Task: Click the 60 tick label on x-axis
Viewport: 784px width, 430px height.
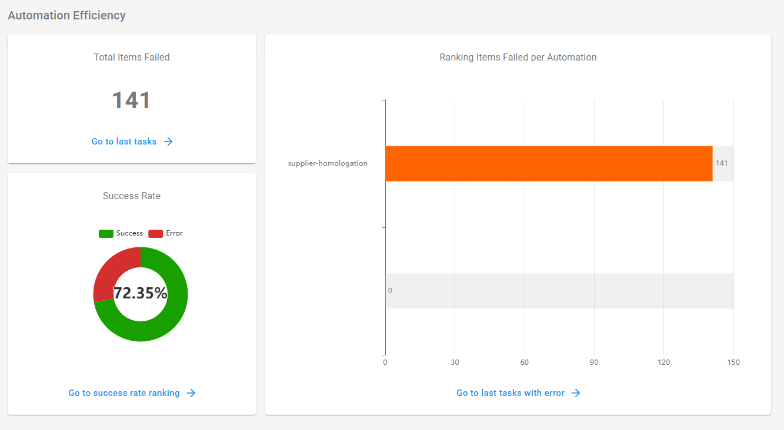Action: coord(525,362)
